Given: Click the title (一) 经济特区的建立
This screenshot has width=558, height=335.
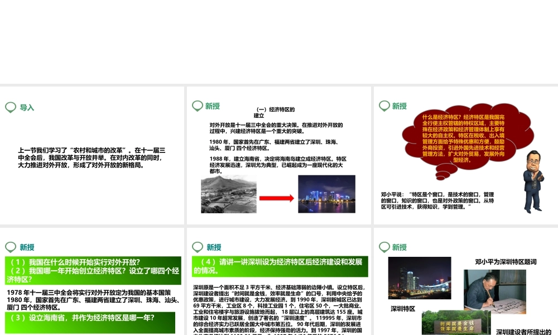Looking at the screenshot, I should [275, 112].
